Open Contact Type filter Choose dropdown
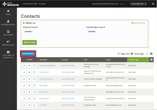The width and height of the screenshot is (157, 110). point(92,32)
